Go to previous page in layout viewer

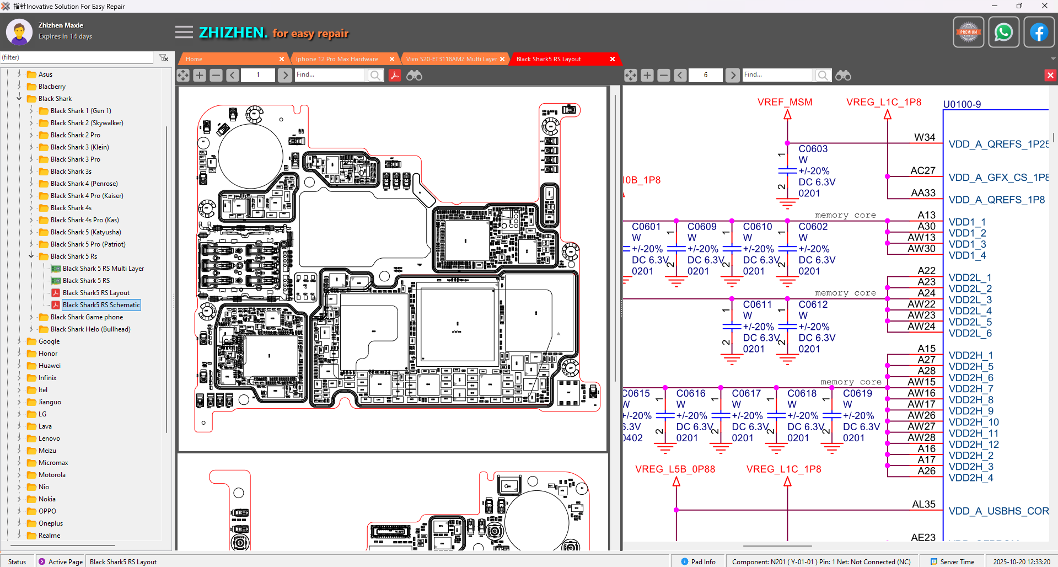point(233,75)
